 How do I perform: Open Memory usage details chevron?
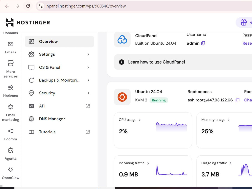[229, 120]
